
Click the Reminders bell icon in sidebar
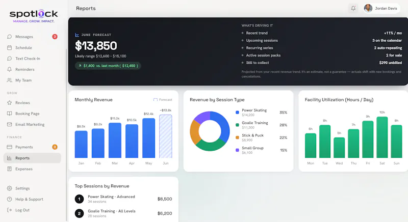click(x=9, y=69)
